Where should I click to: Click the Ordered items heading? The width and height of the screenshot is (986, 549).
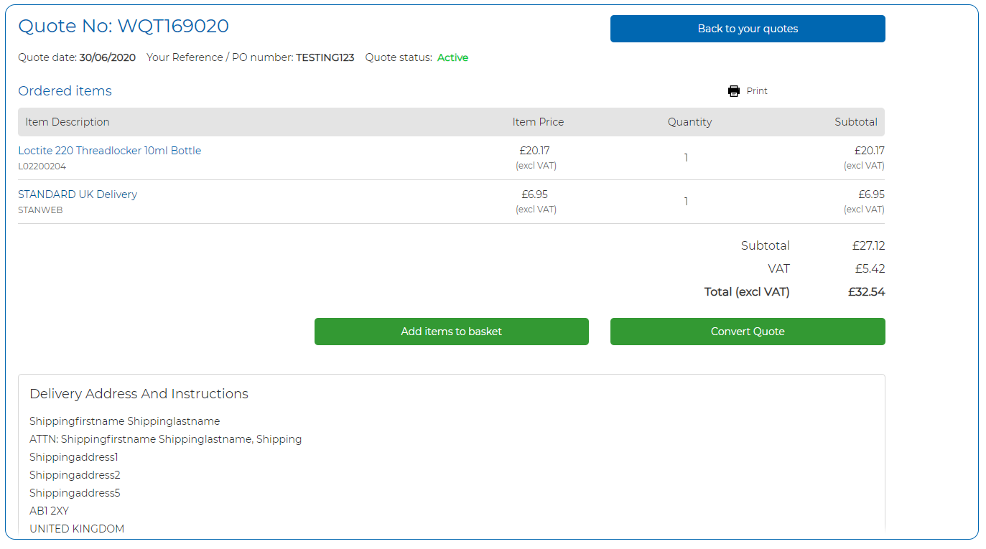tap(65, 91)
